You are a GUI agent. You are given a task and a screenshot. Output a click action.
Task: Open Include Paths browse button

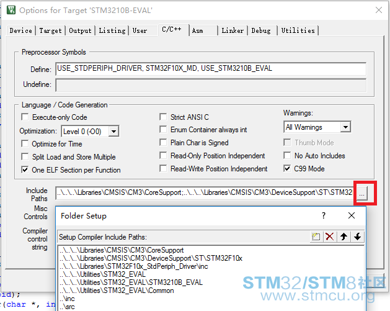362,194
